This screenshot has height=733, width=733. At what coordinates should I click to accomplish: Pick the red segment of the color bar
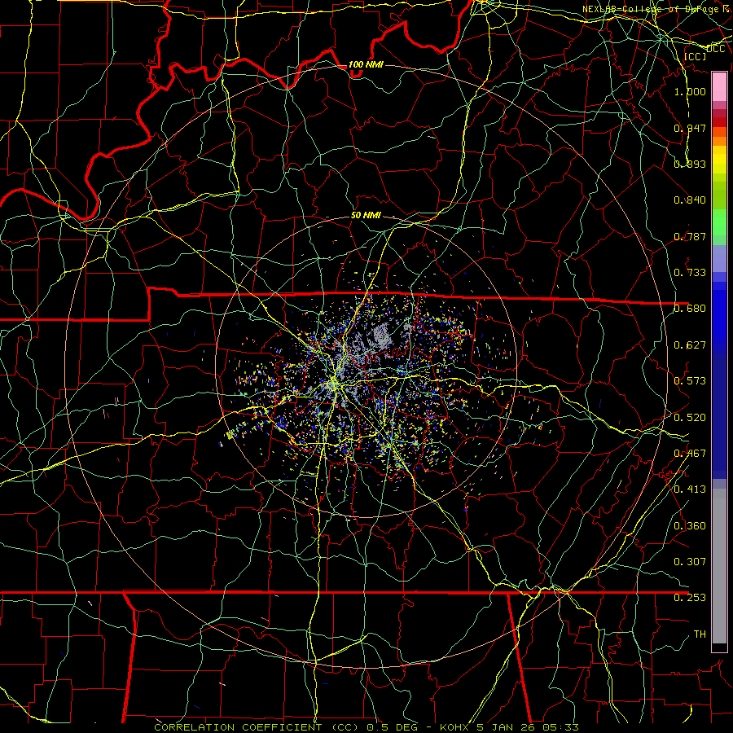719,122
